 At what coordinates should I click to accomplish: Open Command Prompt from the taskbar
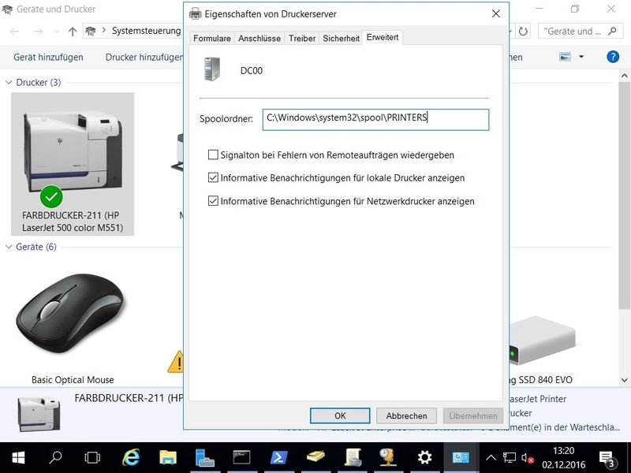[241, 458]
